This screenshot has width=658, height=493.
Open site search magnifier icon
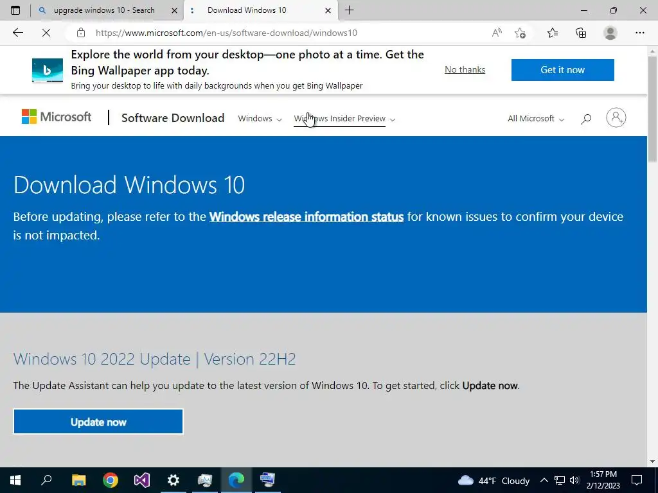pyautogui.click(x=586, y=119)
